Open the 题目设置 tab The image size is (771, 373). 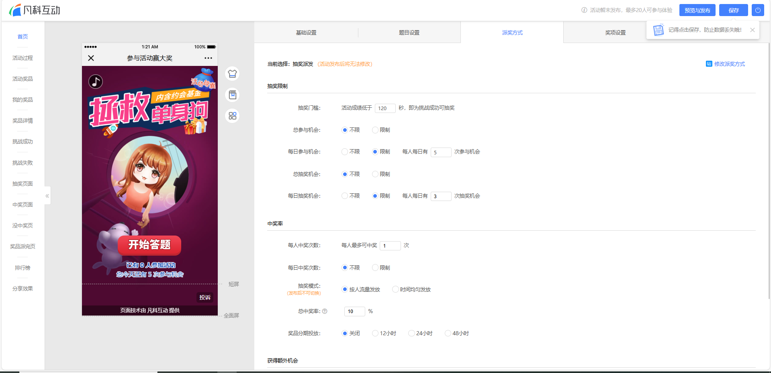(409, 33)
